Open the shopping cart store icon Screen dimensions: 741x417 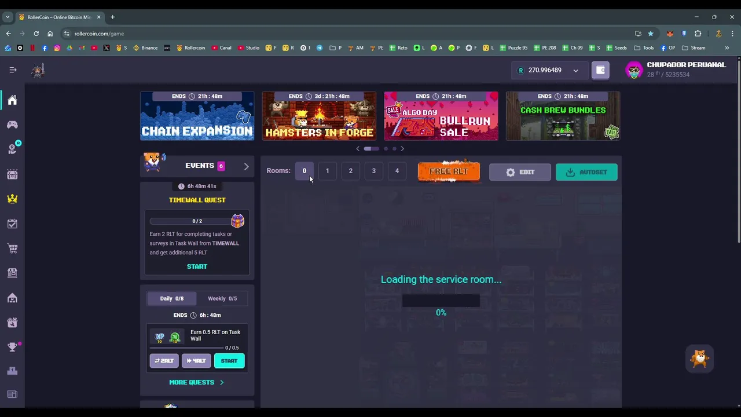[12, 248]
